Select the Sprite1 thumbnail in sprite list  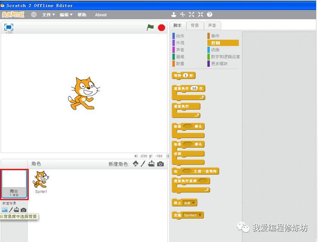[x=41, y=182]
